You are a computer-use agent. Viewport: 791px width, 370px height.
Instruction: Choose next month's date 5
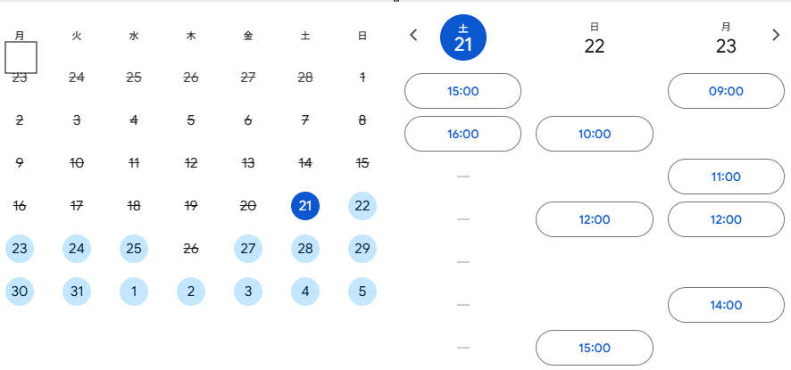362,292
